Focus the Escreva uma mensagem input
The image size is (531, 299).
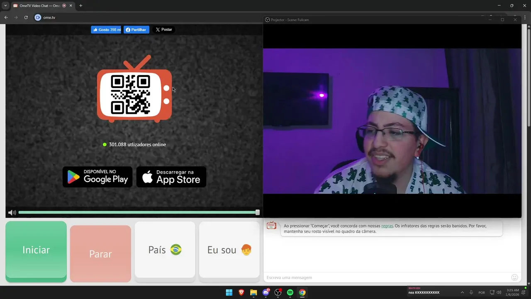pyautogui.click(x=386, y=277)
